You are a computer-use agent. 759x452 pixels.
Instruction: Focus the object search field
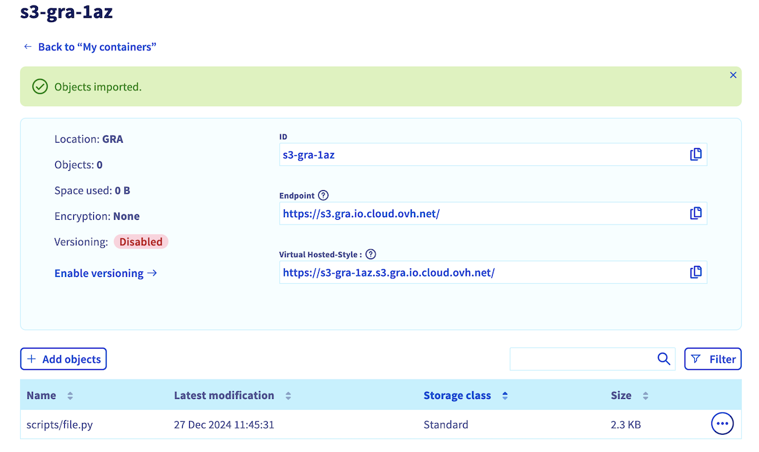[581, 359]
